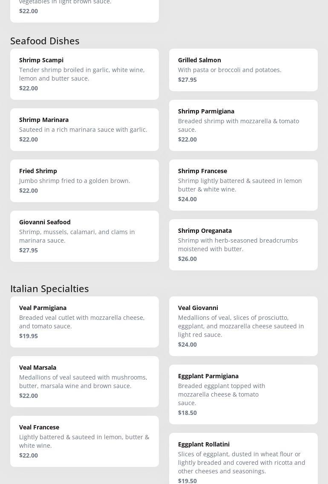Select the Shrimp Scampi menu item
The height and width of the screenshot is (484, 328).
coord(84,74)
